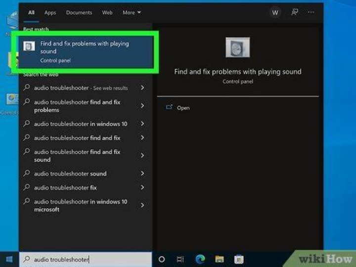Open Task View on the taskbar

[180, 259]
